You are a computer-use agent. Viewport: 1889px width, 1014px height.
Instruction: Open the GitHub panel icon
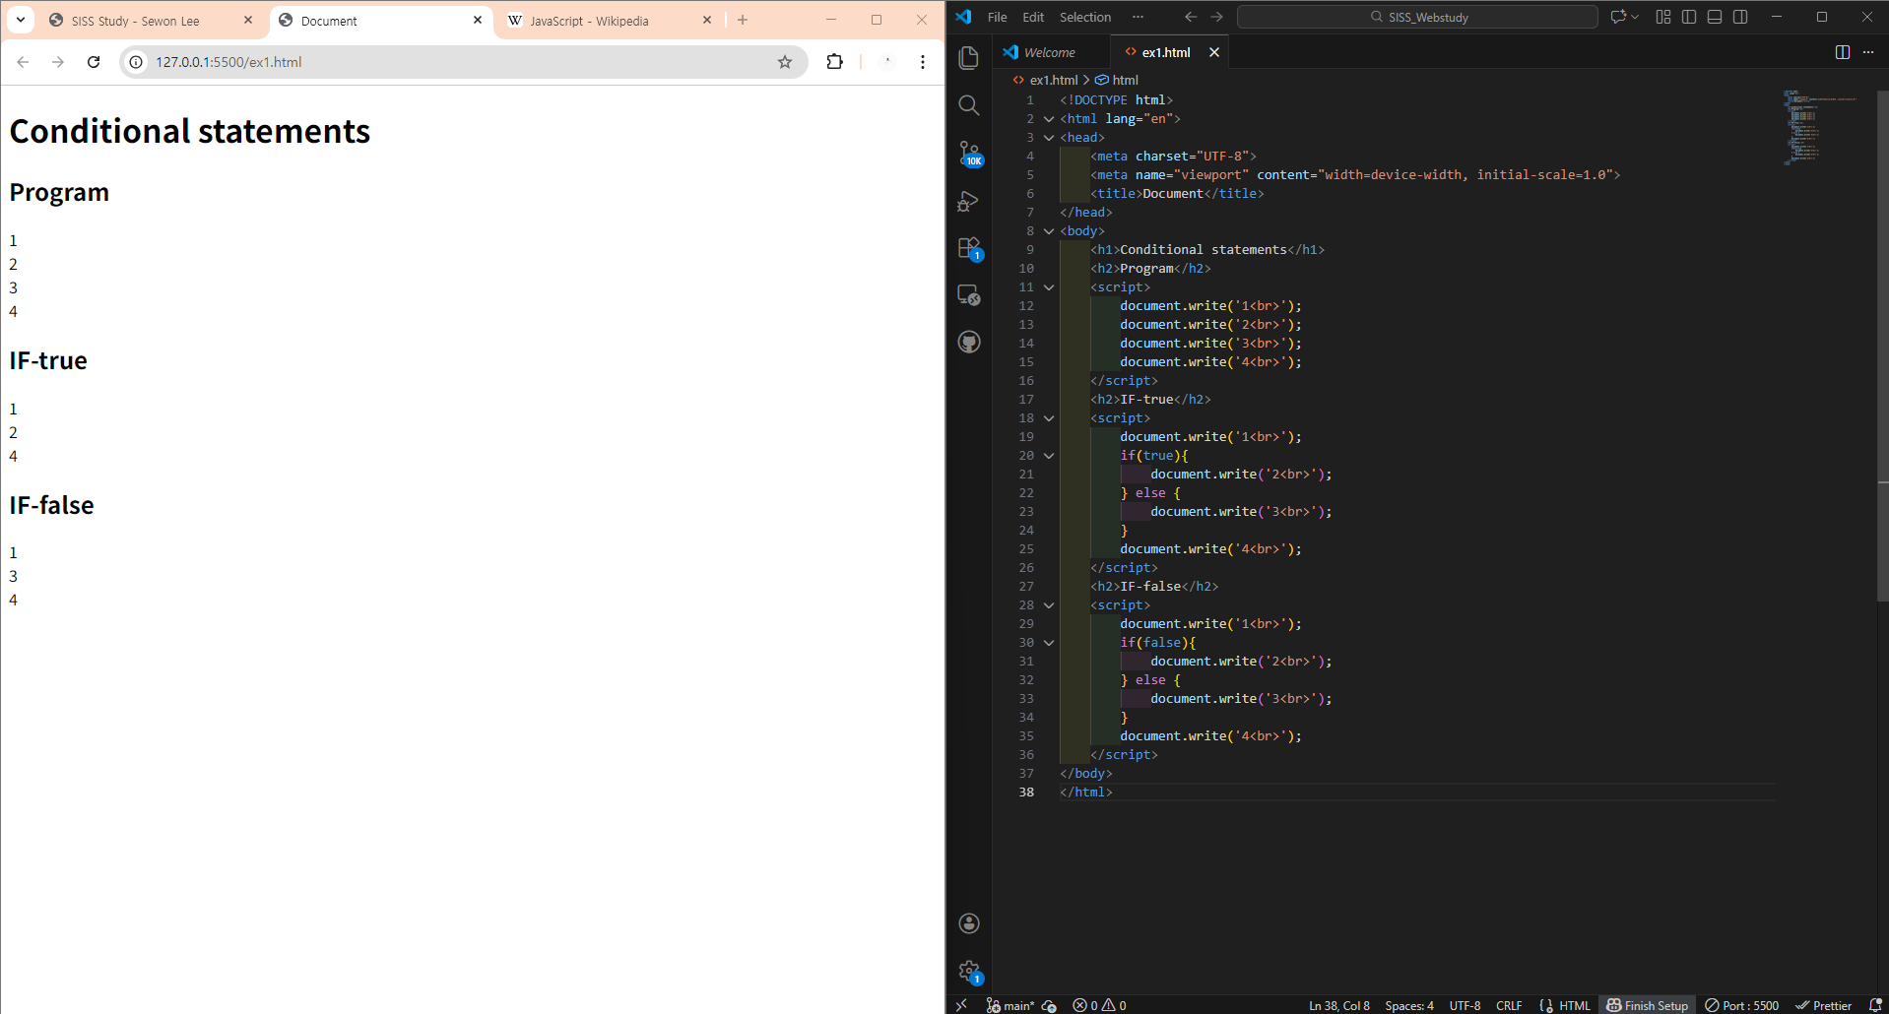click(969, 343)
